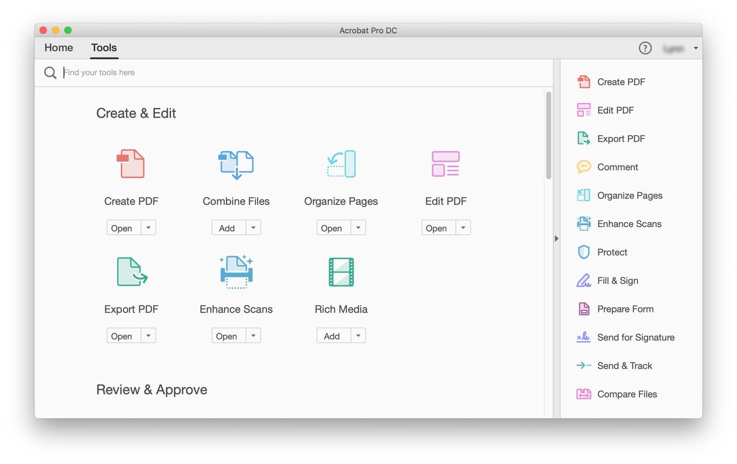The height and width of the screenshot is (464, 737).
Task: Click the Protect icon in the sidebar
Action: [583, 252]
